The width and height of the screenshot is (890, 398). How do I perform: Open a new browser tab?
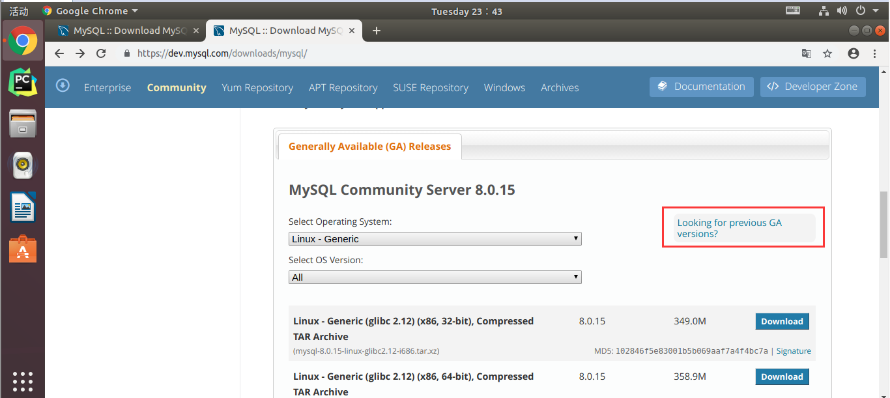click(x=376, y=31)
